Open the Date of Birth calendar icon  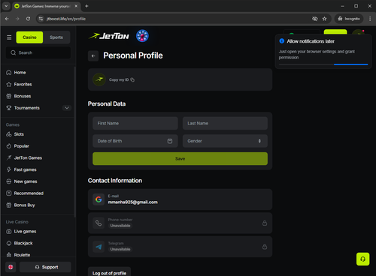pyautogui.click(x=170, y=141)
